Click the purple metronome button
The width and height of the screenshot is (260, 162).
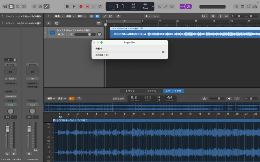(x=189, y=6)
